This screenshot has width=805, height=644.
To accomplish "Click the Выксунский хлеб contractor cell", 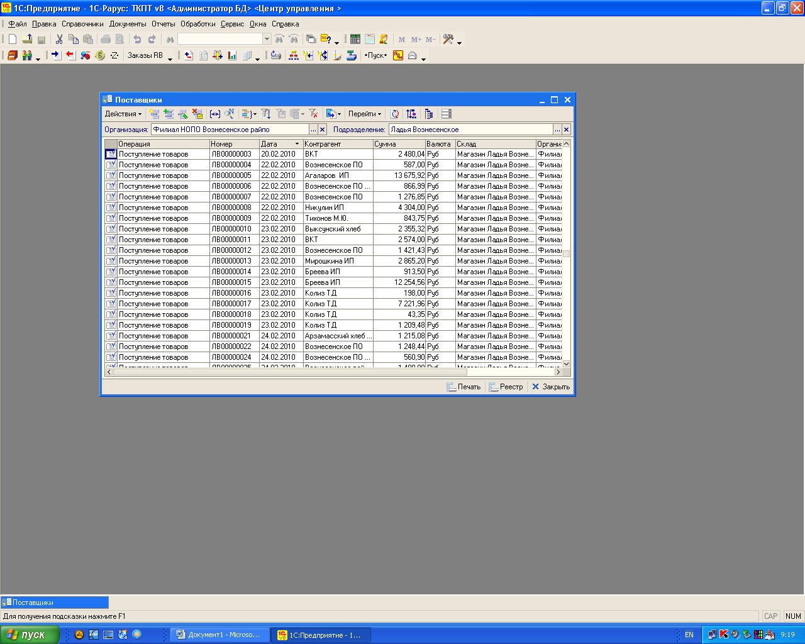I will tap(338, 229).
